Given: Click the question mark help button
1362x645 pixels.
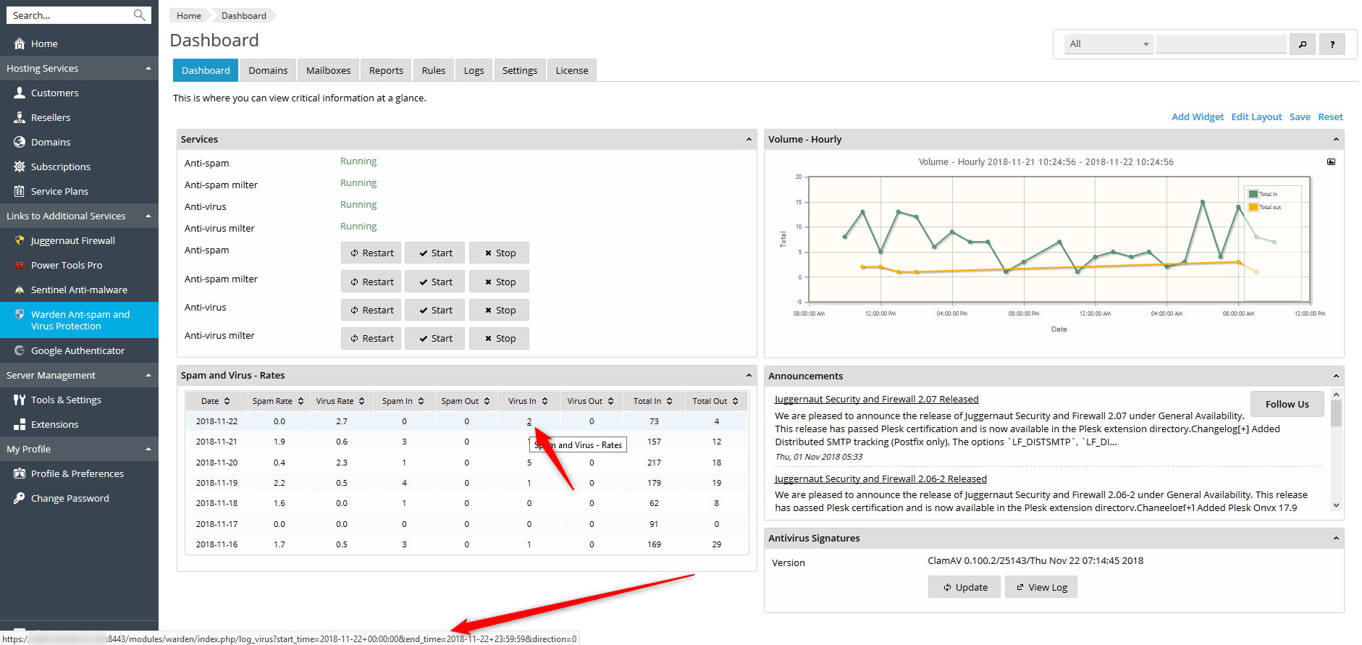Looking at the screenshot, I should (1332, 44).
